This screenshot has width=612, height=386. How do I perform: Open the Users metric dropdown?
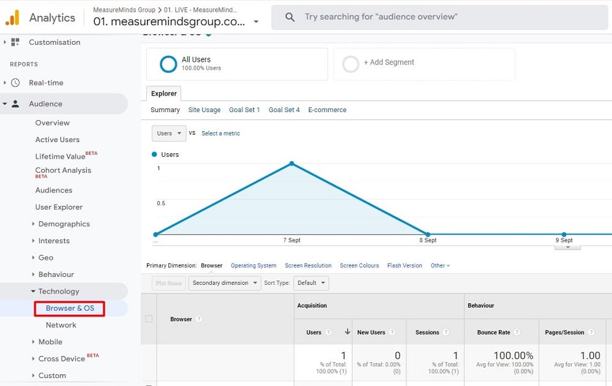168,133
